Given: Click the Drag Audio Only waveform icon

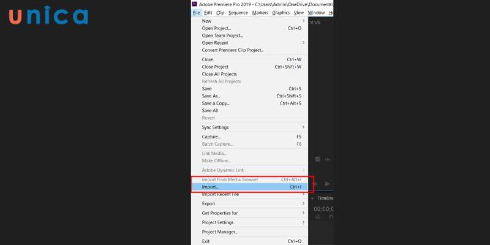Looking at the screenshot, I should pyautogui.click(x=328, y=159).
